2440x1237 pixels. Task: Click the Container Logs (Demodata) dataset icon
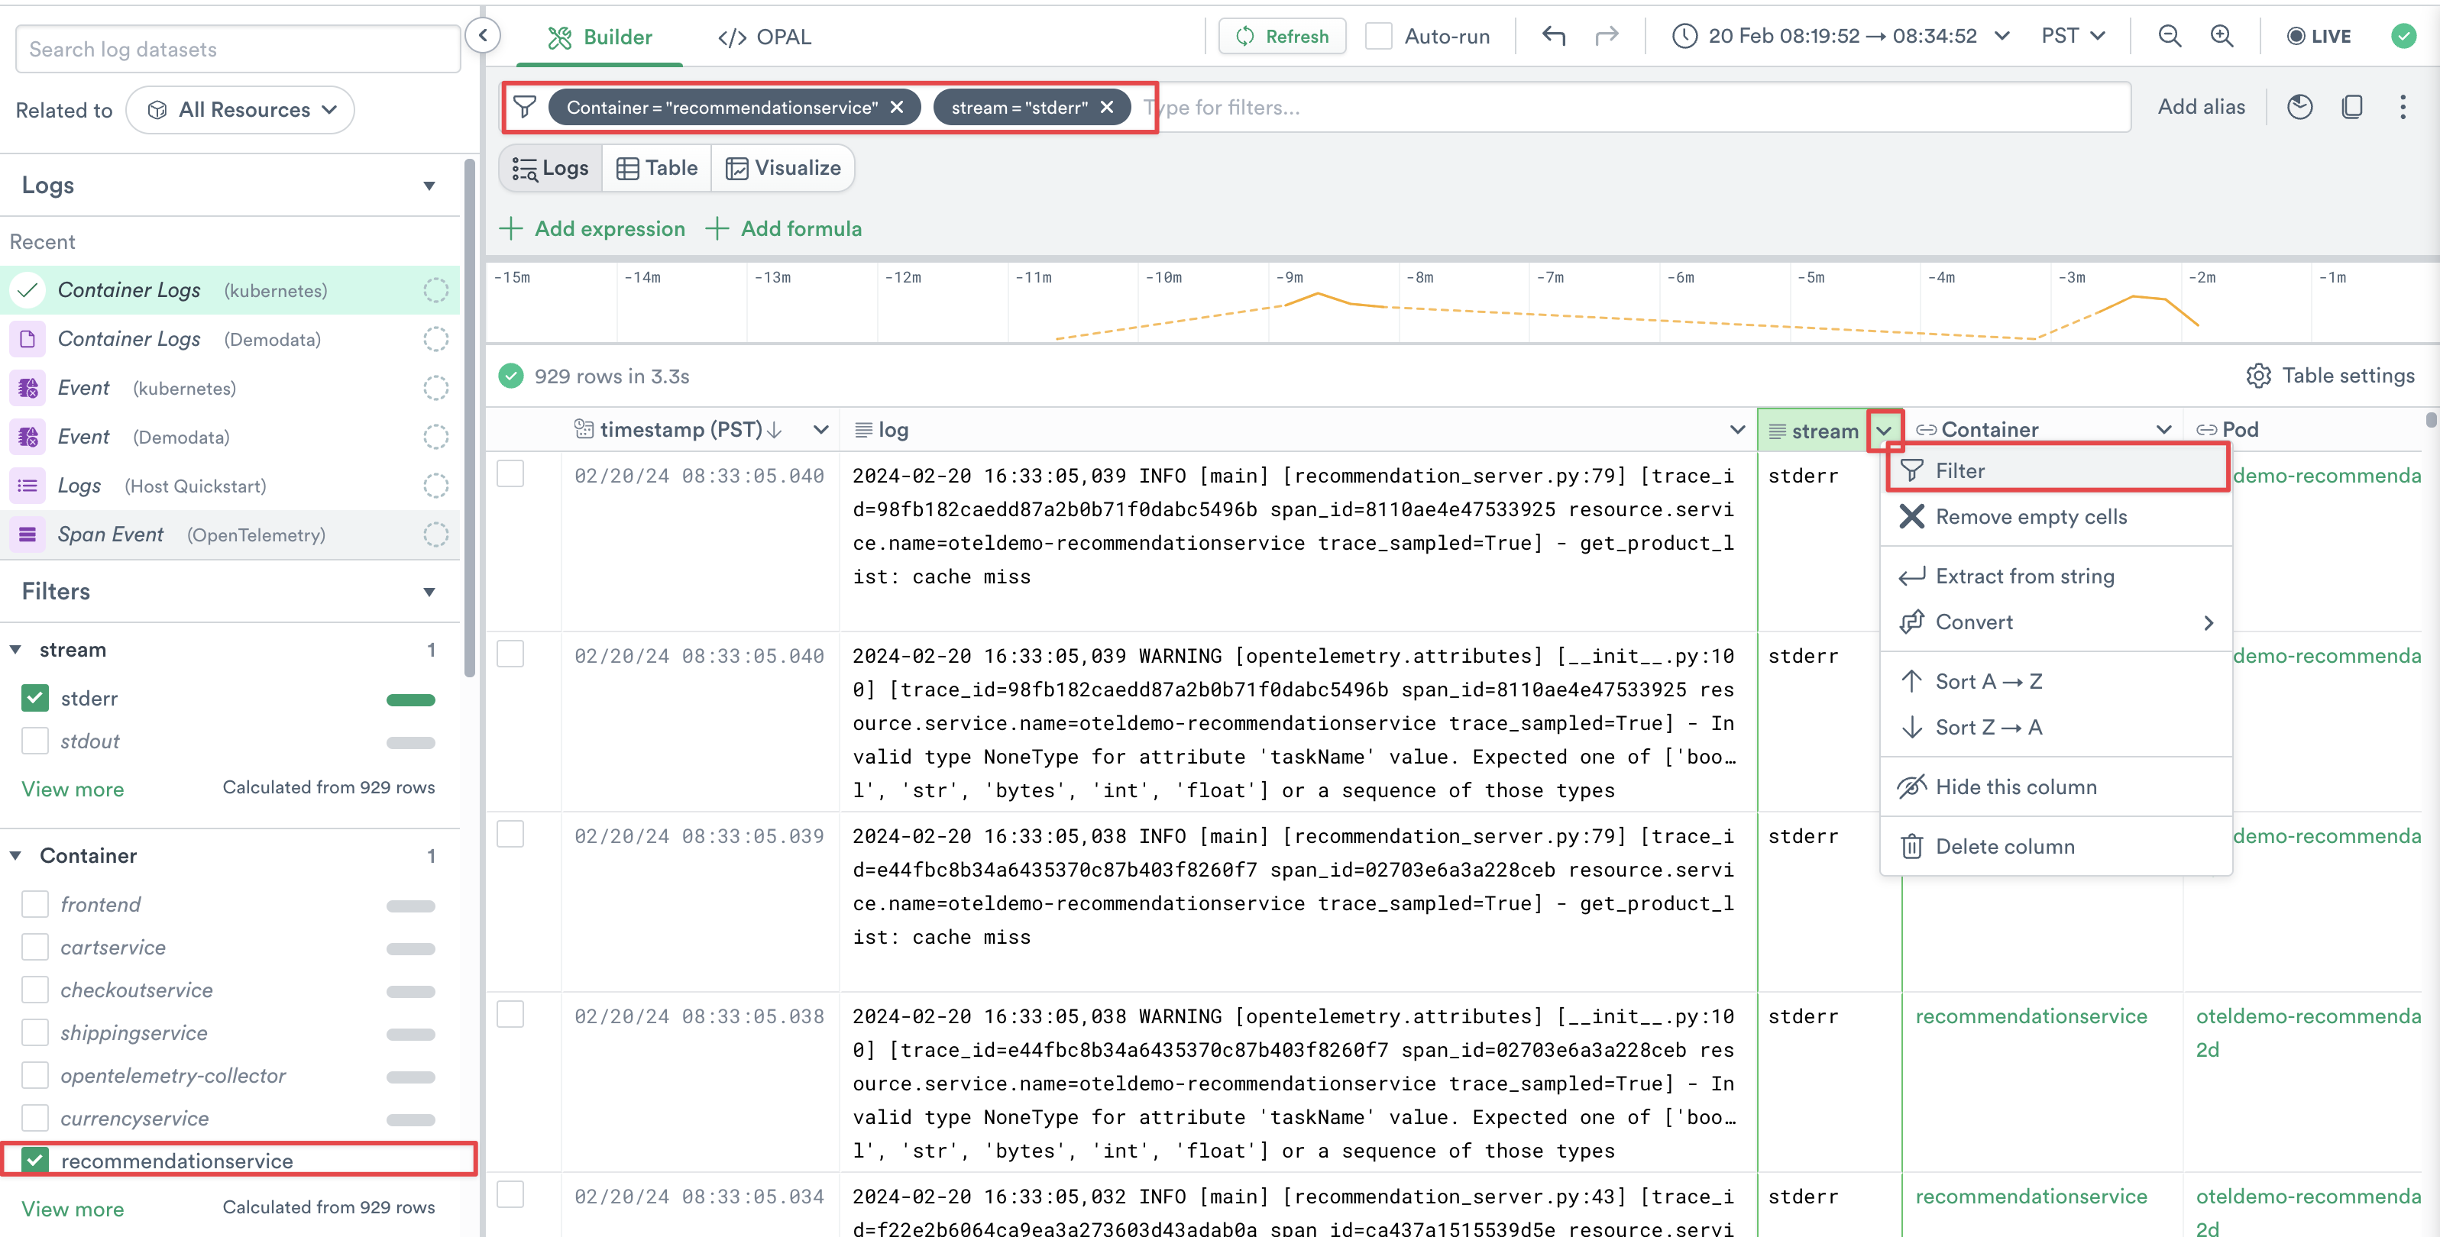click(28, 339)
